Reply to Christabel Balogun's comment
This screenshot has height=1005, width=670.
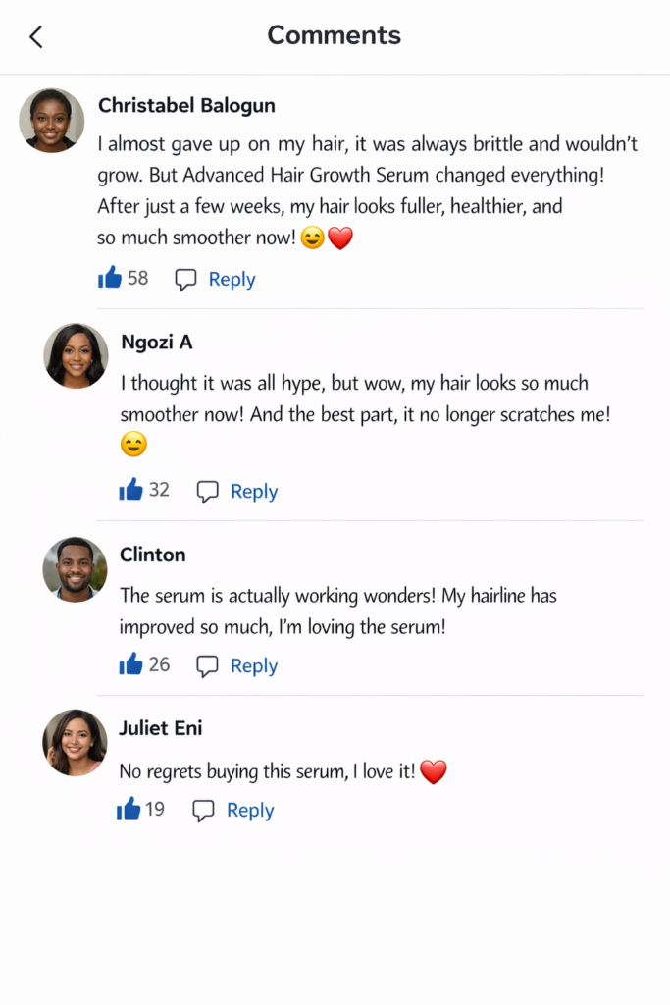(232, 280)
